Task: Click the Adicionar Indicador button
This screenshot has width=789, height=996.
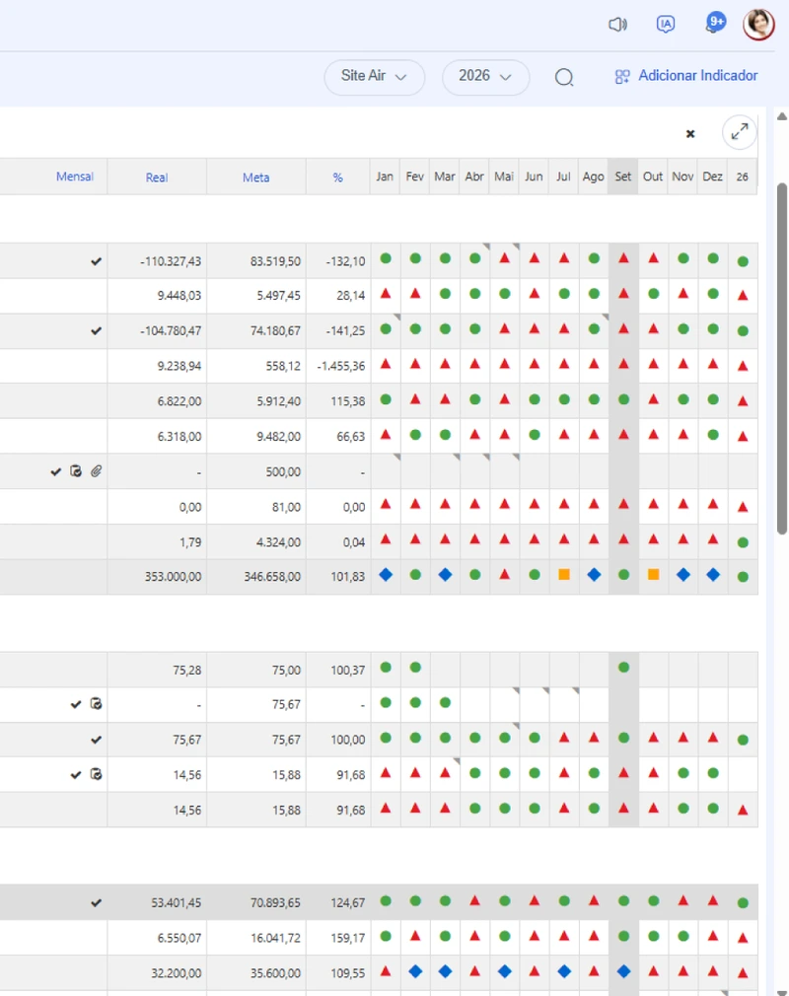Action: (686, 76)
